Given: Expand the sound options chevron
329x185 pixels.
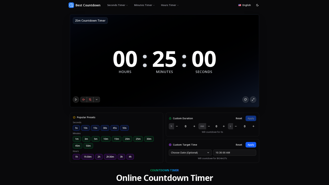Looking at the screenshot, I should pos(97,99).
